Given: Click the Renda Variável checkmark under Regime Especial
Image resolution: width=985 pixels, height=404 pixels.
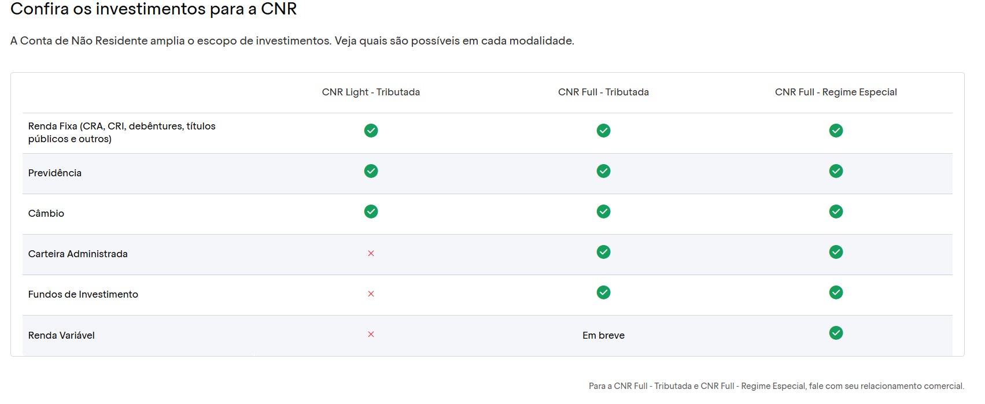Looking at the screenshot, I should [x=836, y=333].
